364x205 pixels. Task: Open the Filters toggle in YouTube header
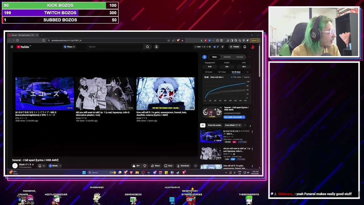(x=69, y=47)
